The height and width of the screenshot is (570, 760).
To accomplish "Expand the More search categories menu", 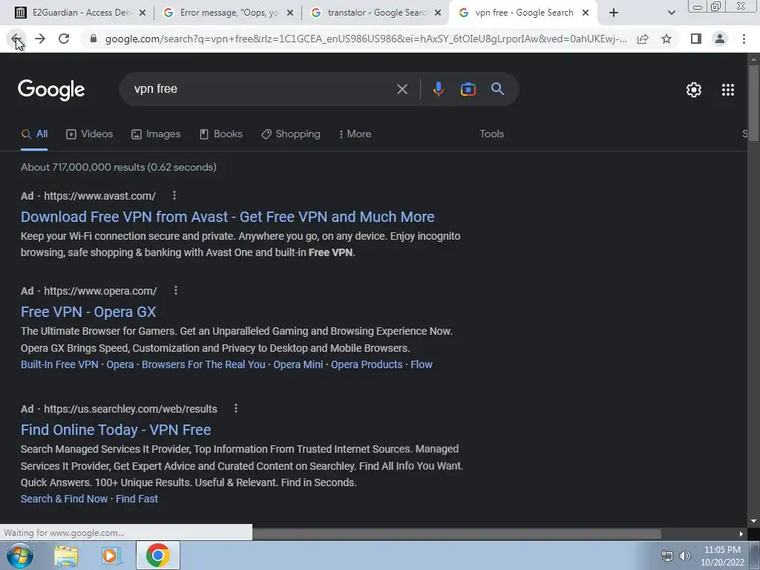I will tap(355, 134).
